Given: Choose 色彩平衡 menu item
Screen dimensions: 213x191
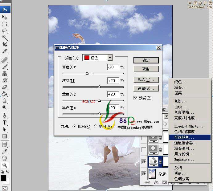Looking at the screenshot, I should 190,112.
